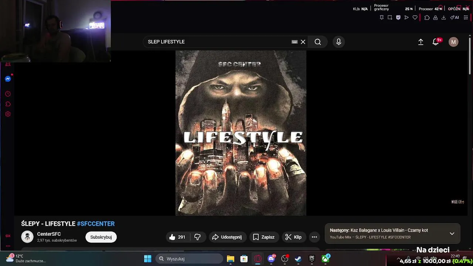Open the AI assistant icon
Screen dimensions: 473x266
(455, 17)
